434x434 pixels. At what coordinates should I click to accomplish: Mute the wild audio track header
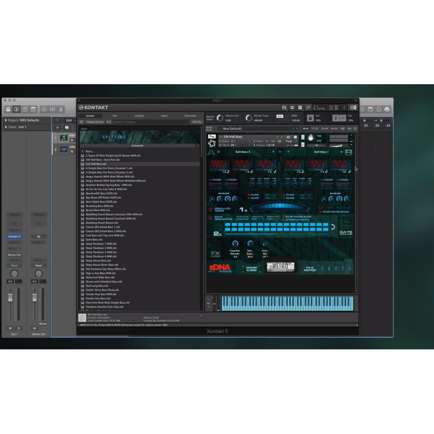(x=72, y=151)
